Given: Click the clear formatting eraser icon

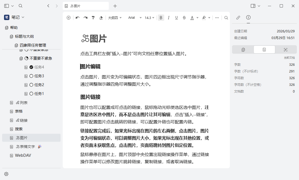Looking at the screenshot, I should pyautogui.click(x=101, y=17).
